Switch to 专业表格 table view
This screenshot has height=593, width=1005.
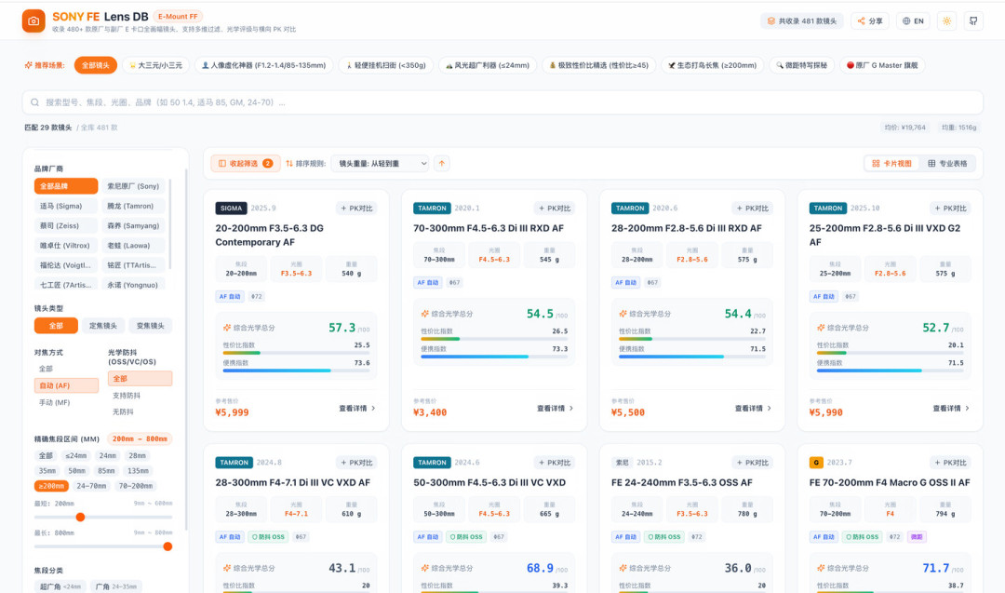click(946, 164)
